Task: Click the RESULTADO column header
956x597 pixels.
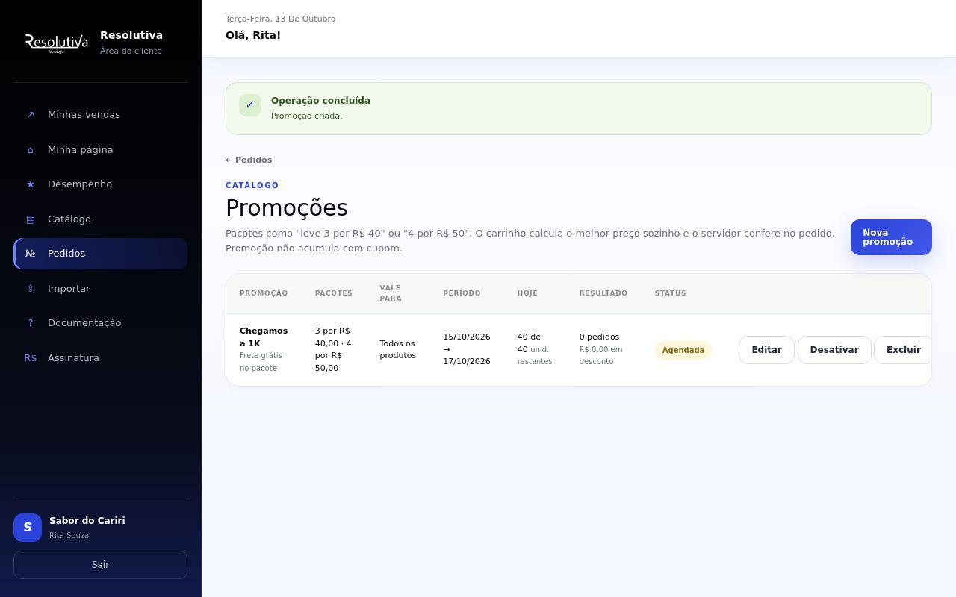Action: 603,294
